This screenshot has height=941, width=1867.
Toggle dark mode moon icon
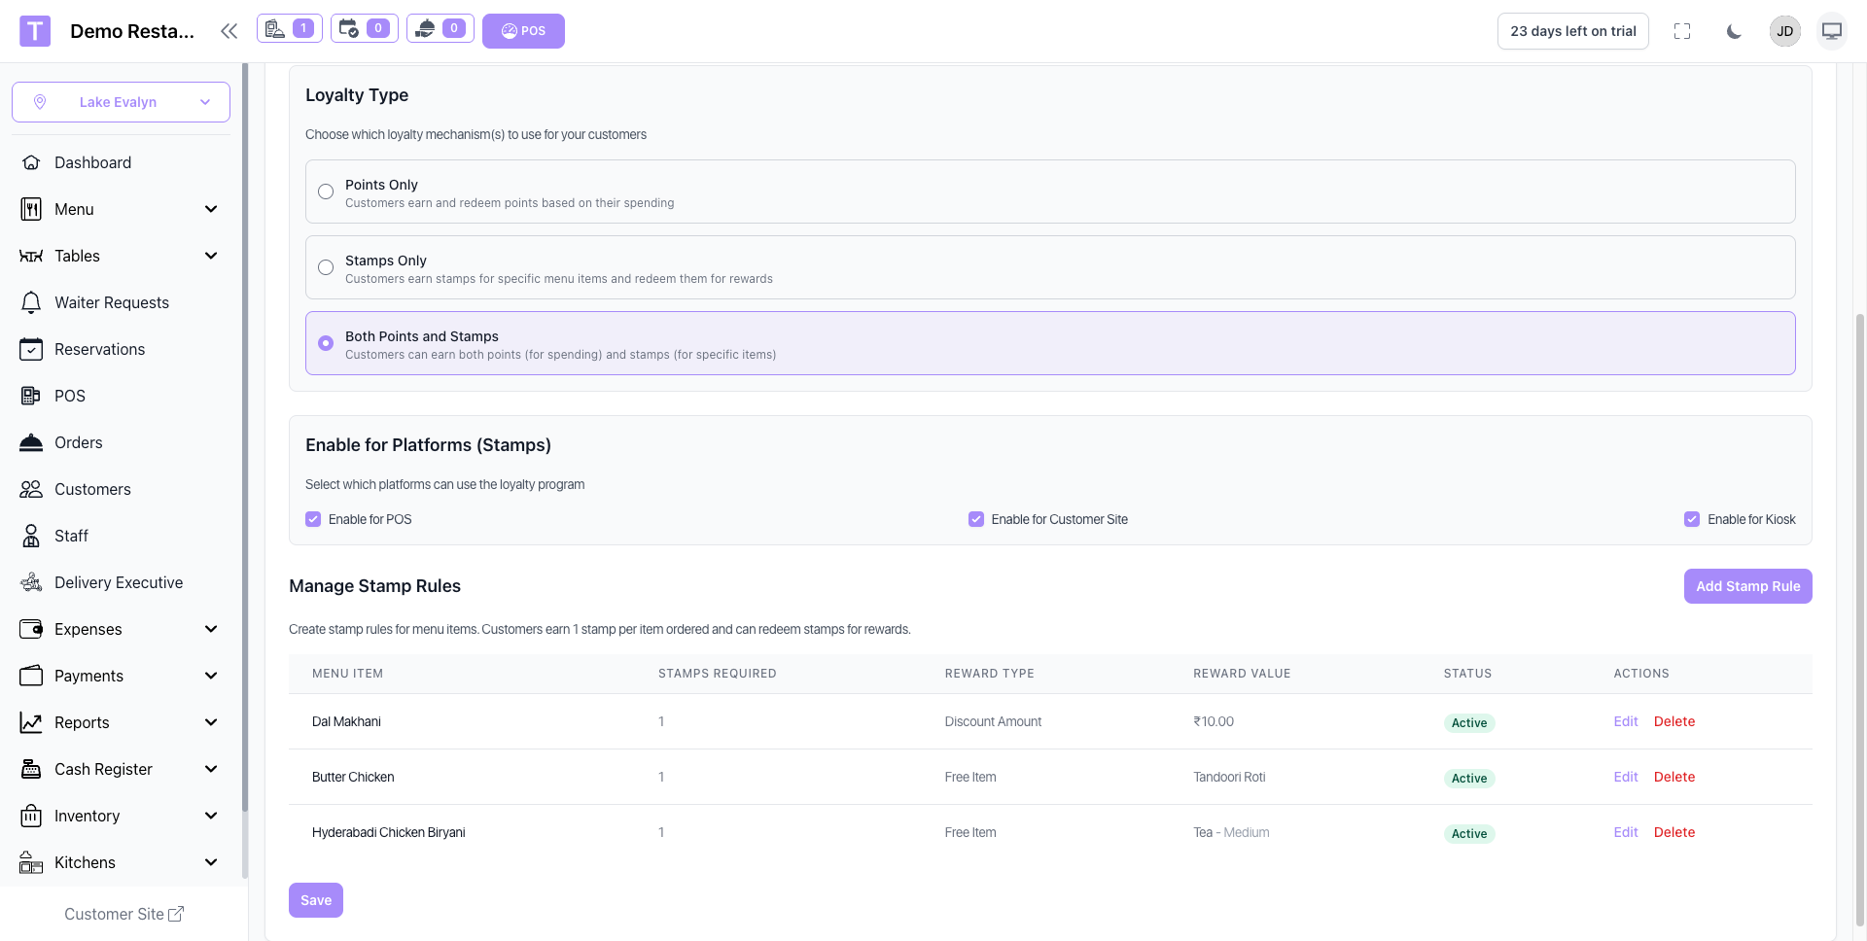1734,31
